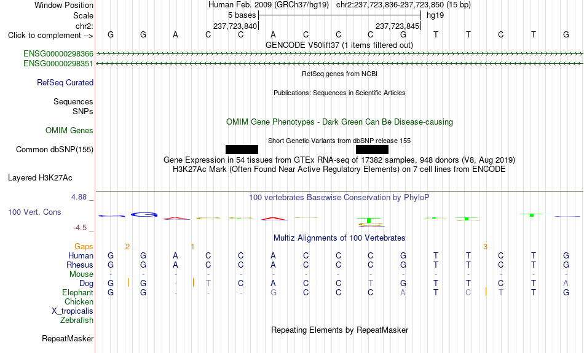
Task: Click the '5 bases' scale bar label
Action: (x=242, y=15)
